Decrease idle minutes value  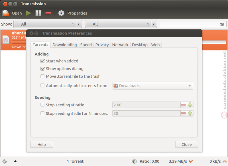[x=184, y=113]
